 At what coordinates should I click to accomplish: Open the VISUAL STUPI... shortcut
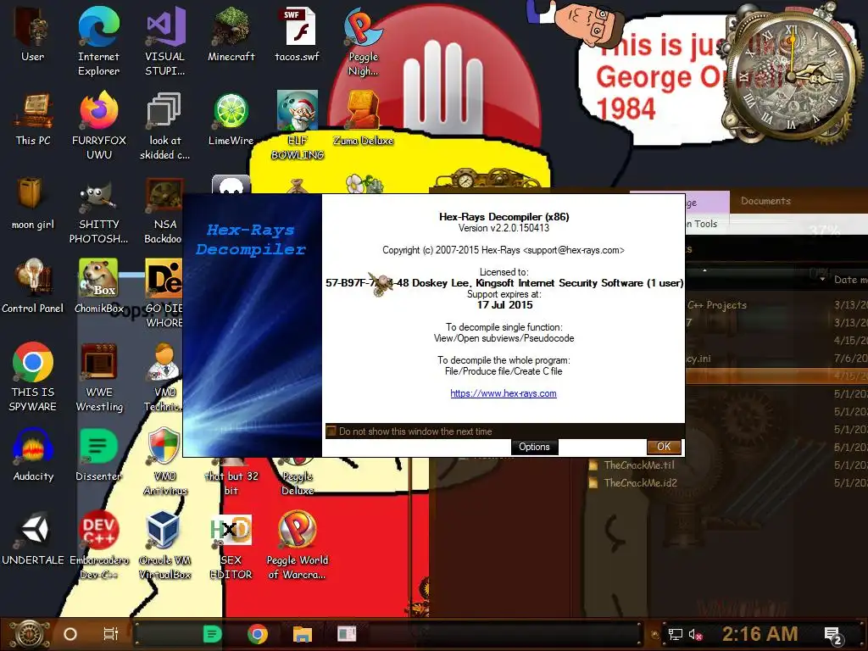click(x=165, y=42)
